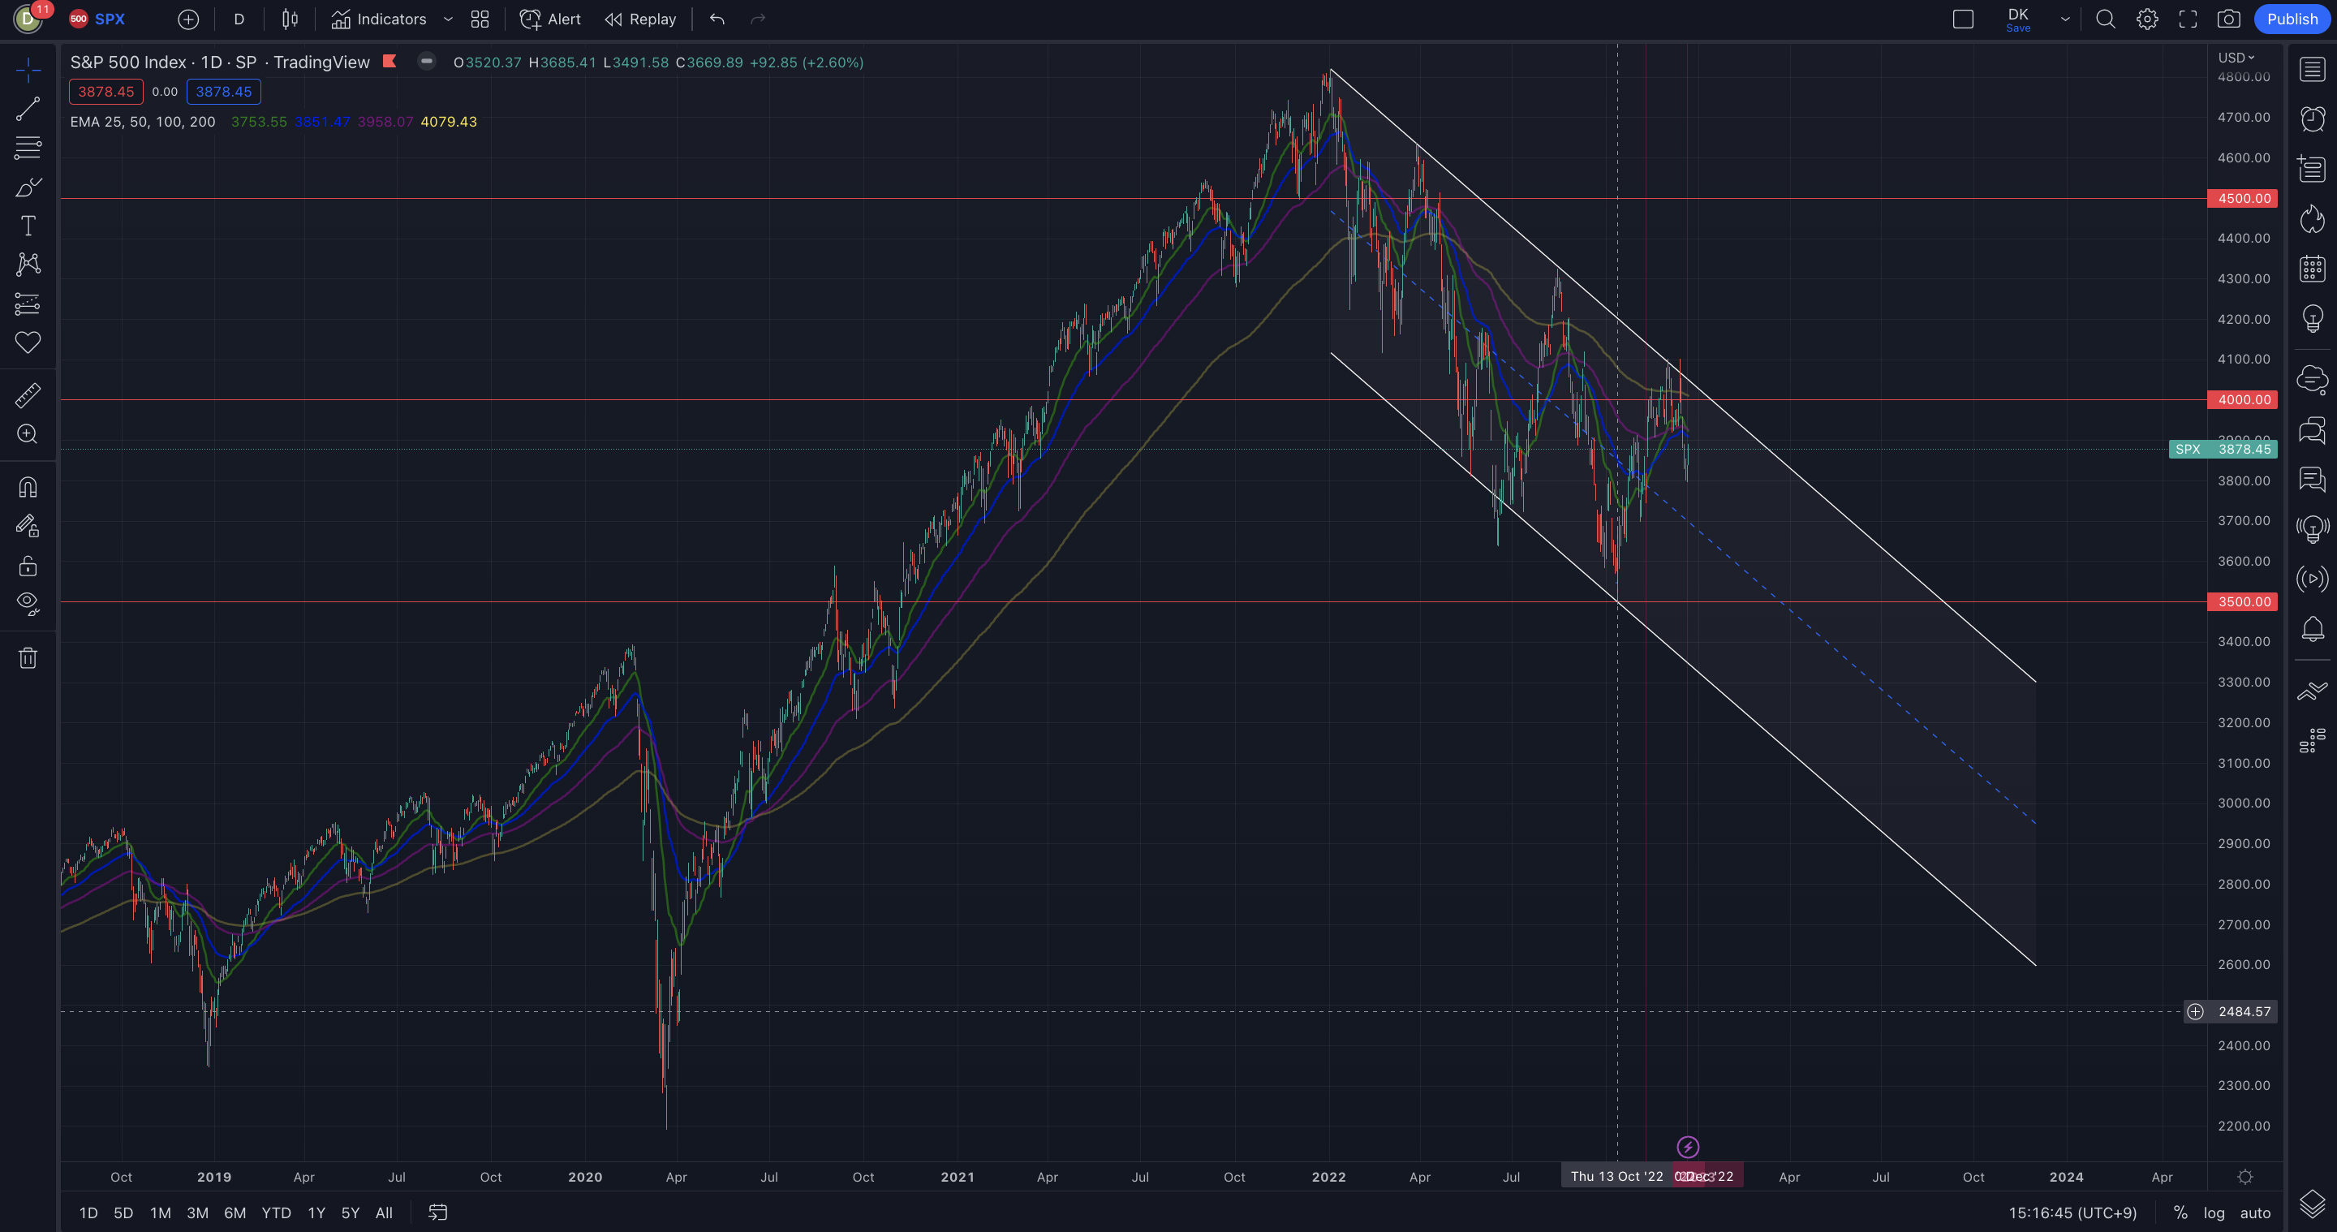2337x1232 pixels.
Task: Select the brush drawing tool
Action: coord(28,187)
